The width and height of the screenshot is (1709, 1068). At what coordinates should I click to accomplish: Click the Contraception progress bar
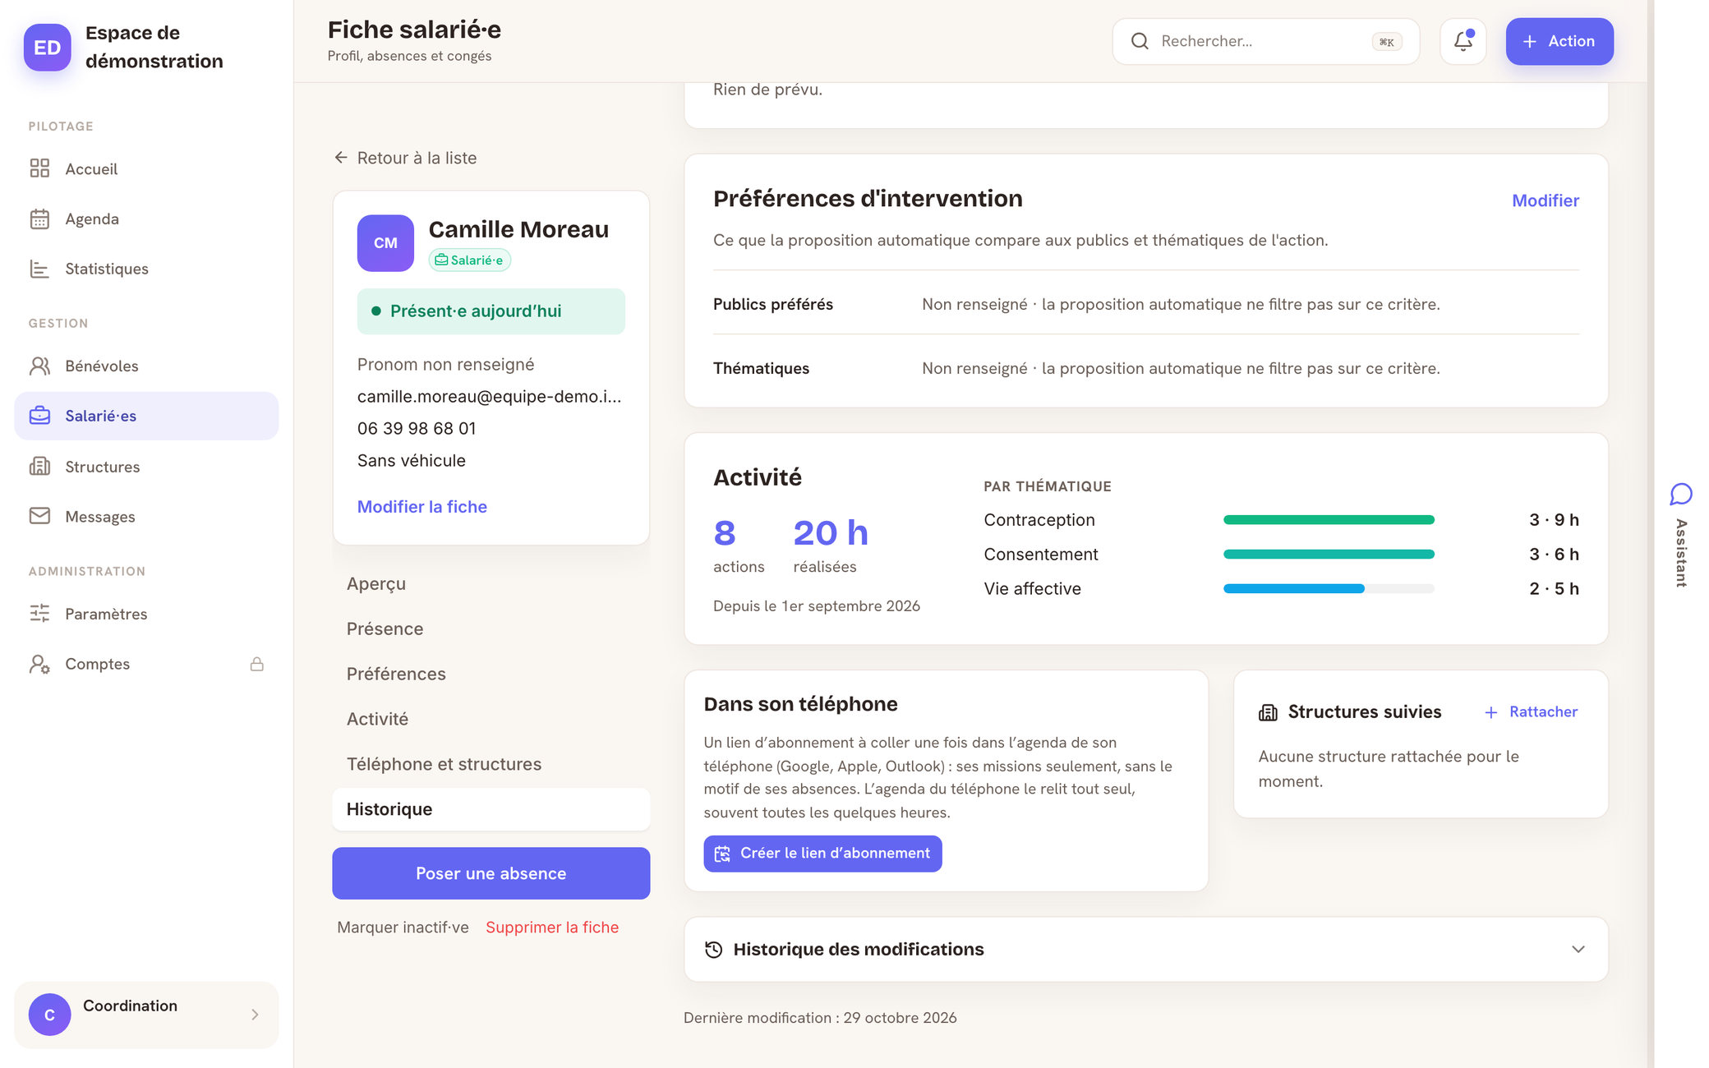[x=1329, y=520]
